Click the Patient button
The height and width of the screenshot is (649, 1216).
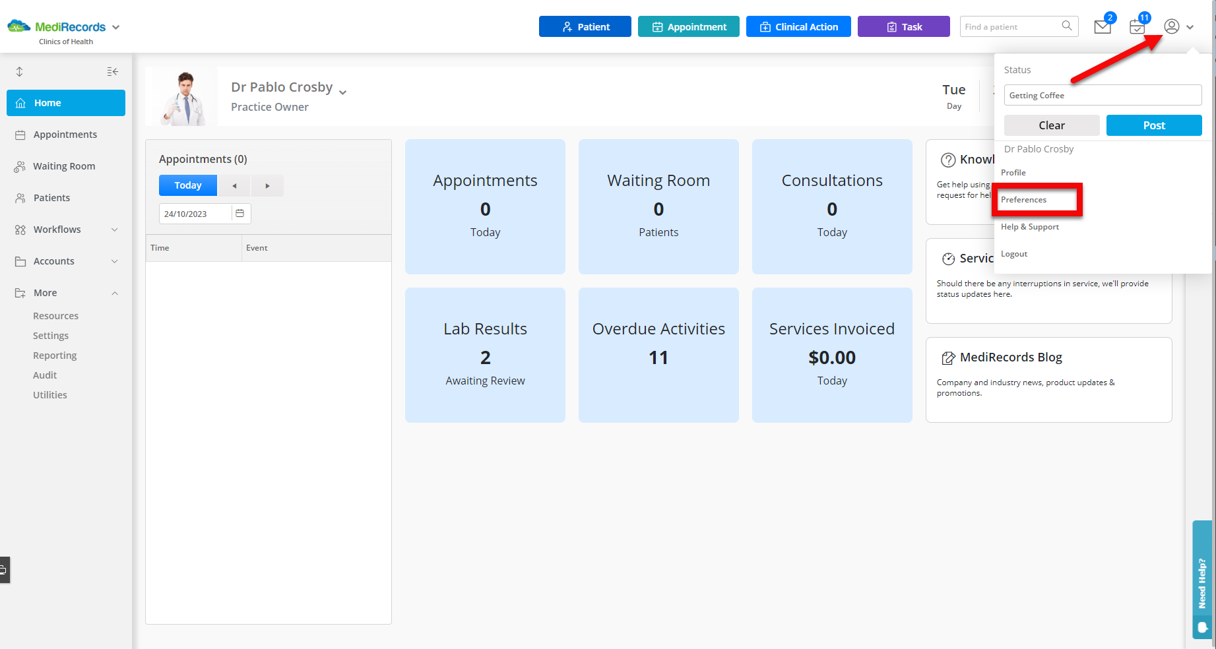[585, 26]
